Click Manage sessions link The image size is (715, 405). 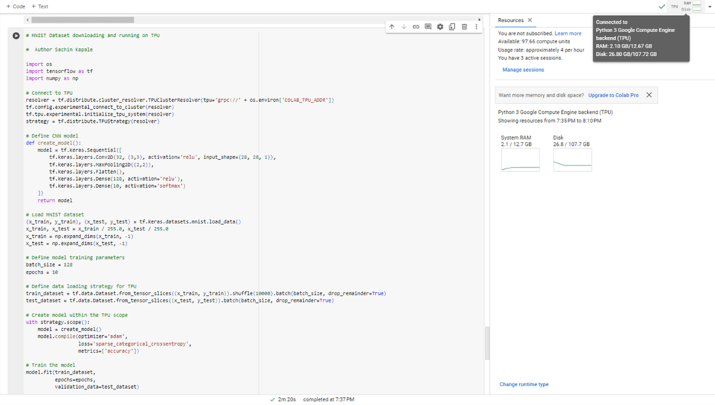[x=523, y=70]
